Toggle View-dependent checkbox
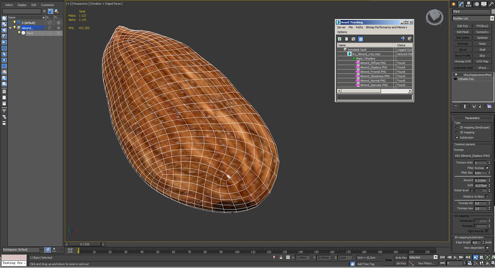This screenshot has height=268, width=495. click(487, 248)
